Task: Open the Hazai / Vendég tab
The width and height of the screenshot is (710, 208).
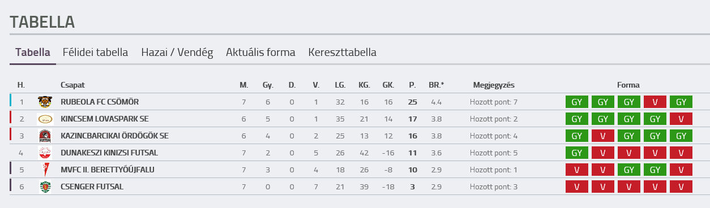Action: pos(177,53)
